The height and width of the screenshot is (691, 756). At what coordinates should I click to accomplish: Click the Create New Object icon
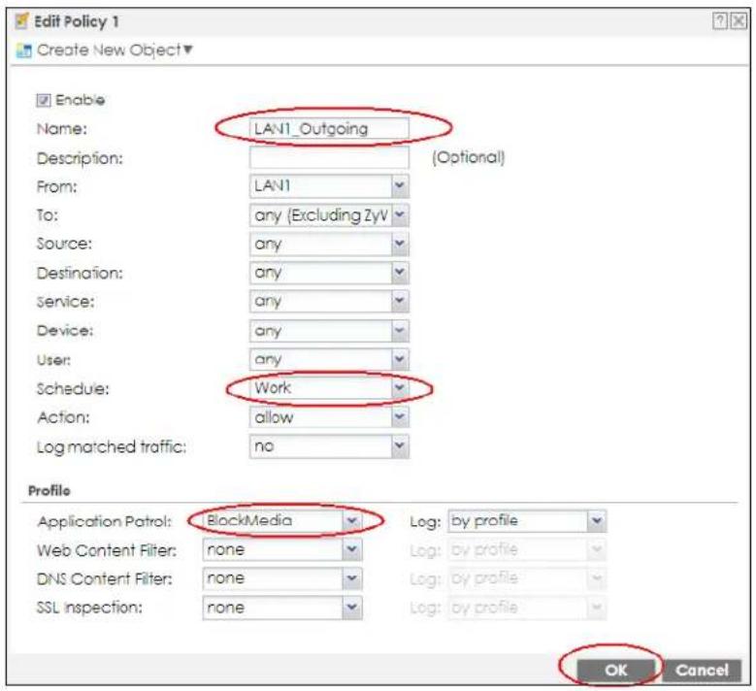[23, 50]
